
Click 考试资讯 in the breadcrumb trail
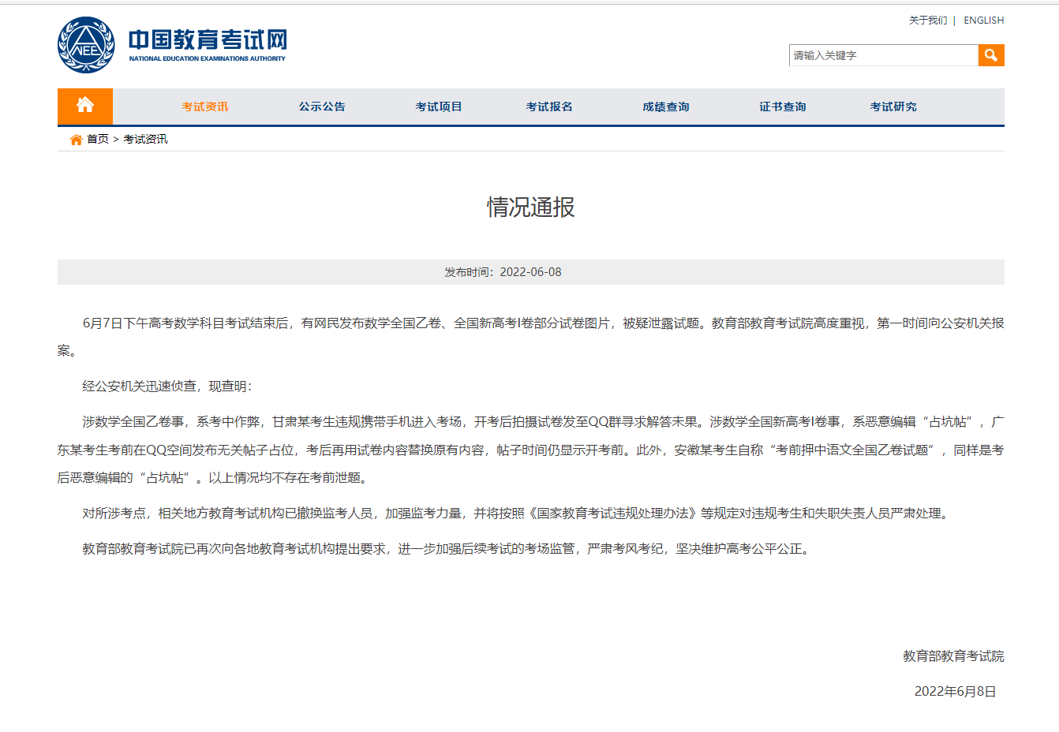tap(145, 140)
